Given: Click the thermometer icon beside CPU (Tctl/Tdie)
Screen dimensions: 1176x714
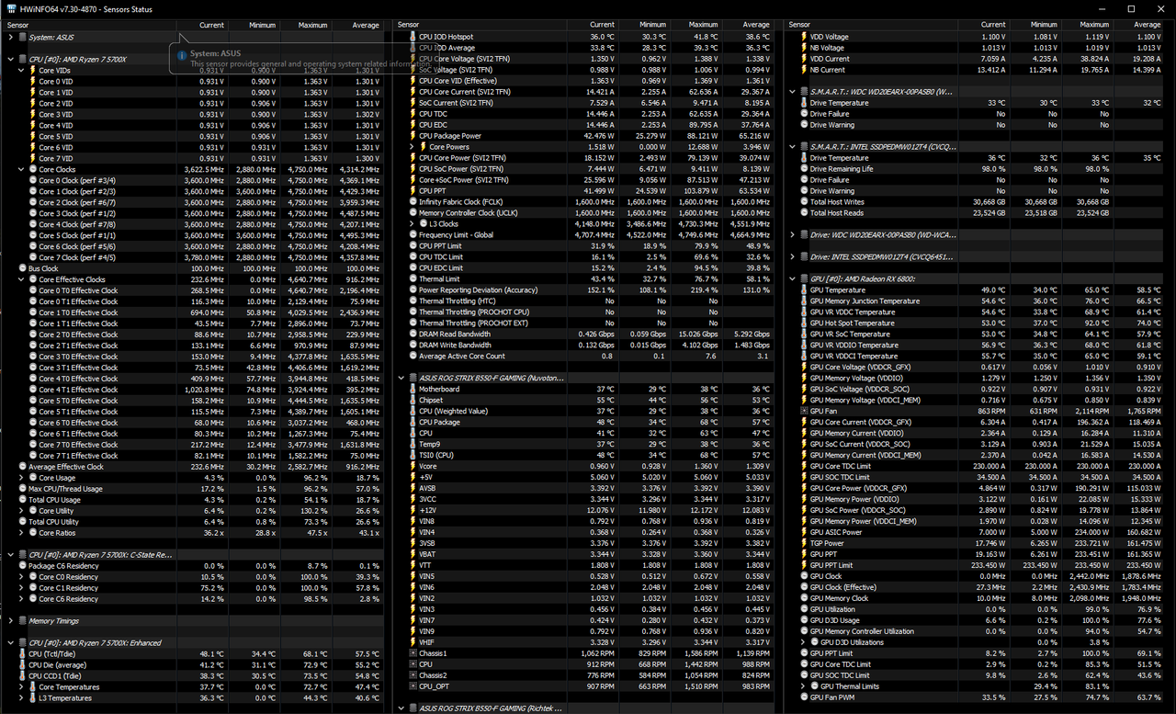Looking at the screenshot, I should [x=22, y=654].
